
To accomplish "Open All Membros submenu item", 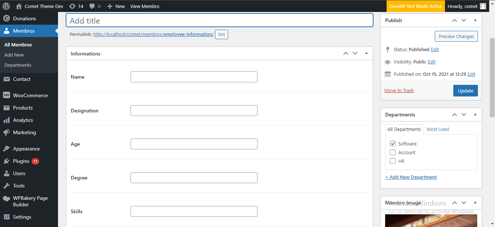I will 18,45.
